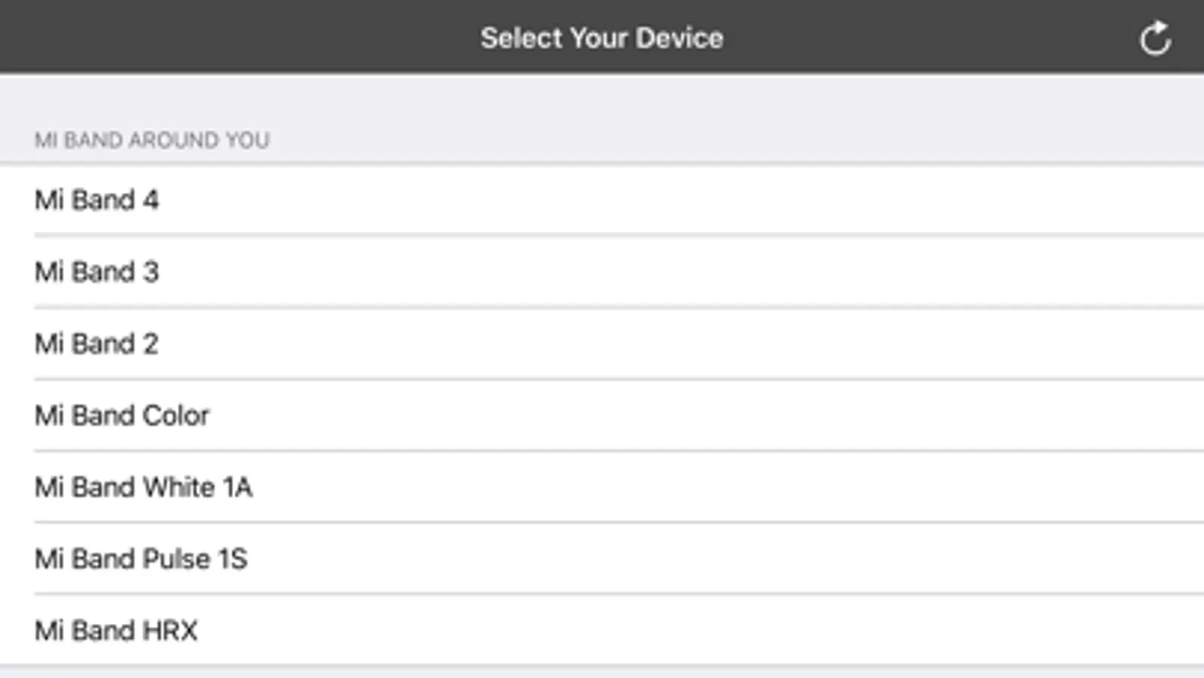
Task: Rescan for nearby bands using reload arrow
Action: (x=1154, y=38)
